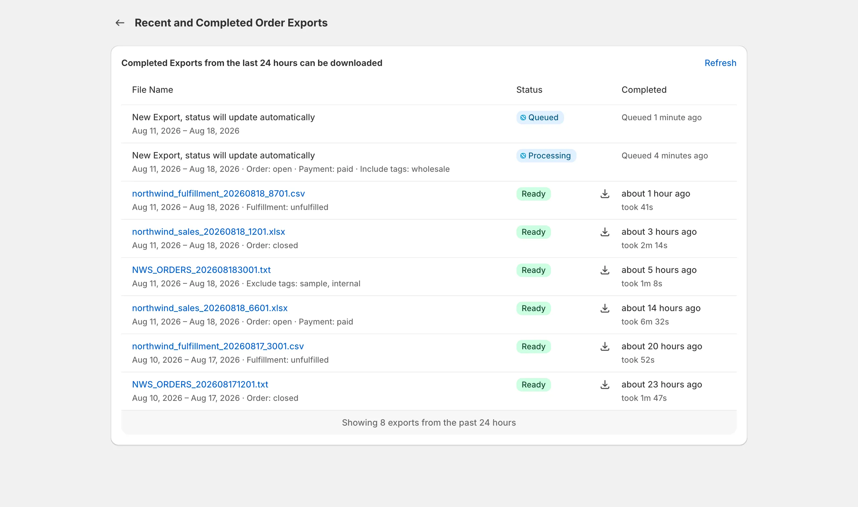Open NWS_ORDERS_202608171201.txt file link

pos(200,384)
